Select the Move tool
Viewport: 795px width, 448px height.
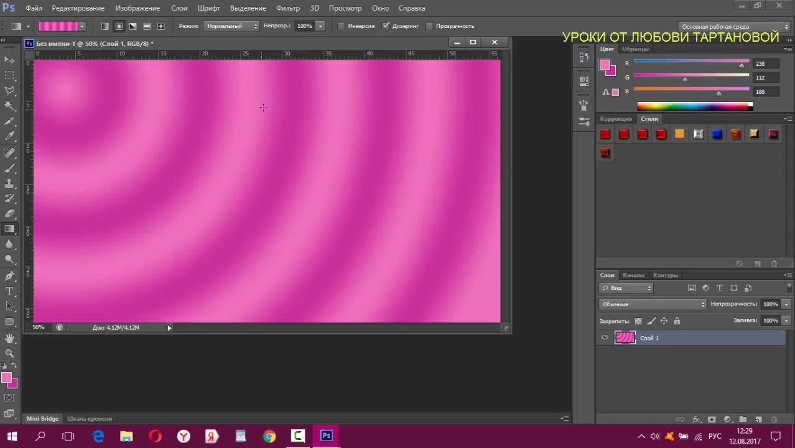(x=9, y=60)
